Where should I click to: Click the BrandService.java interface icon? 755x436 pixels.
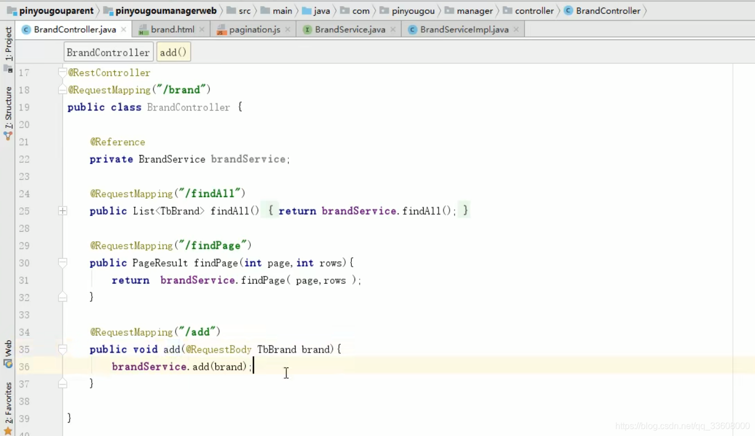point(308,30)
